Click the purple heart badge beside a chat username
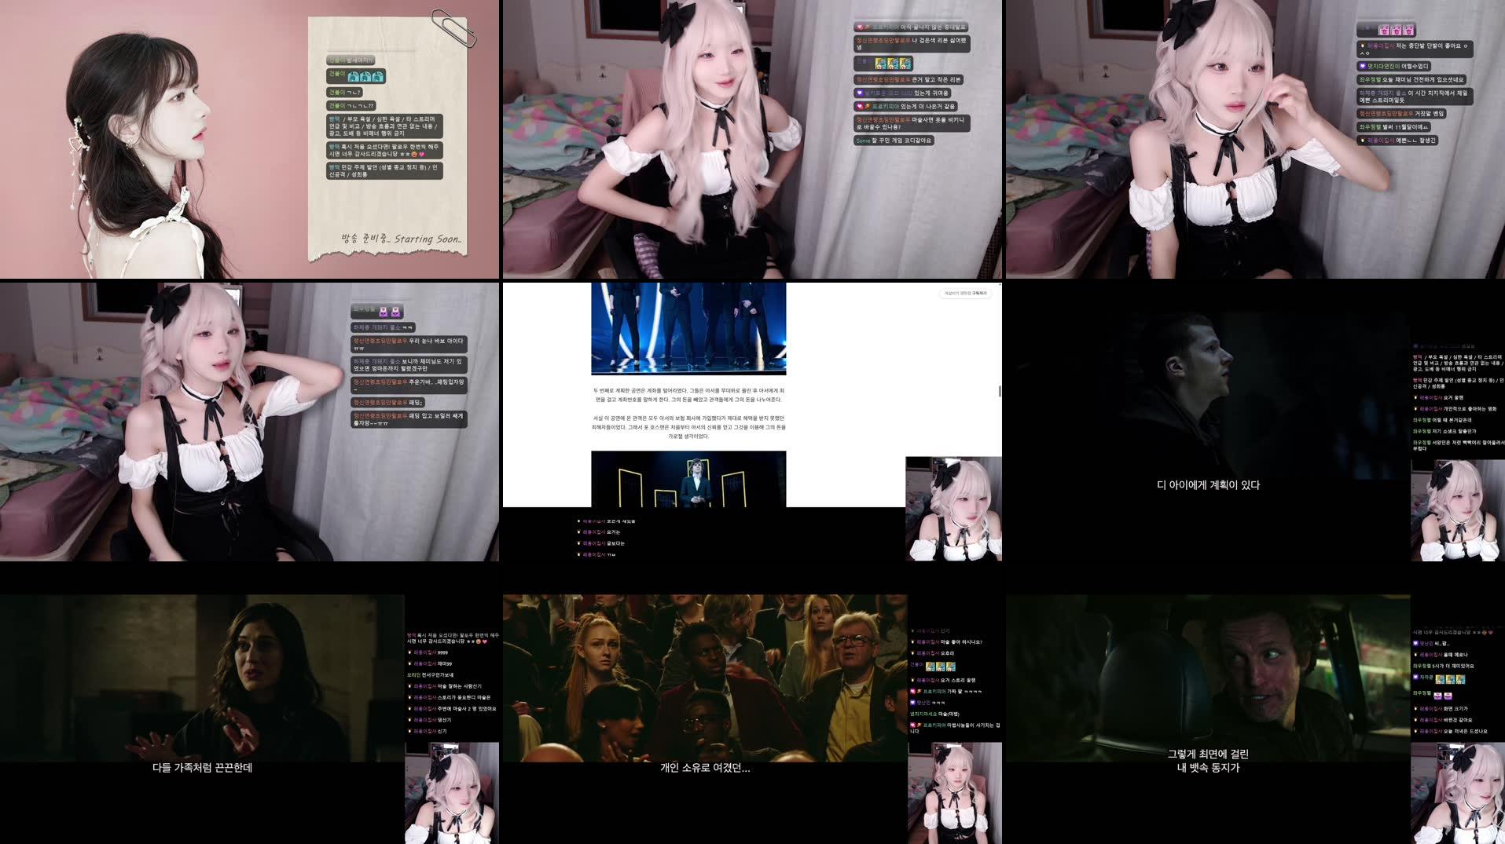This screenshot has height=844, width=1505. tap(859, 93)
